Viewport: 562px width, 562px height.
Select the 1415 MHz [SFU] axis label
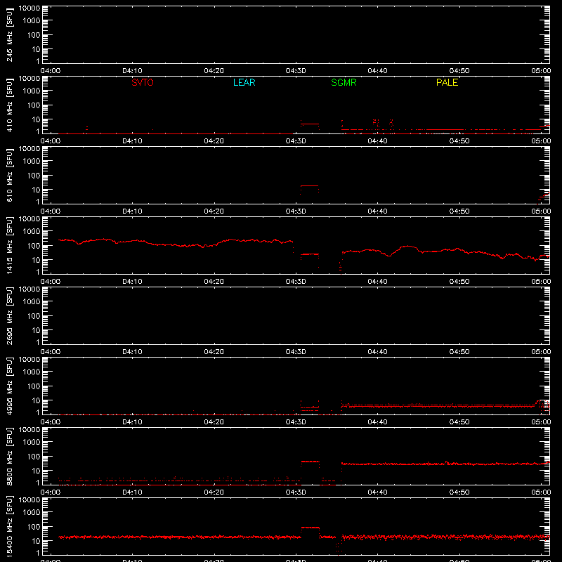click(10, 245)
